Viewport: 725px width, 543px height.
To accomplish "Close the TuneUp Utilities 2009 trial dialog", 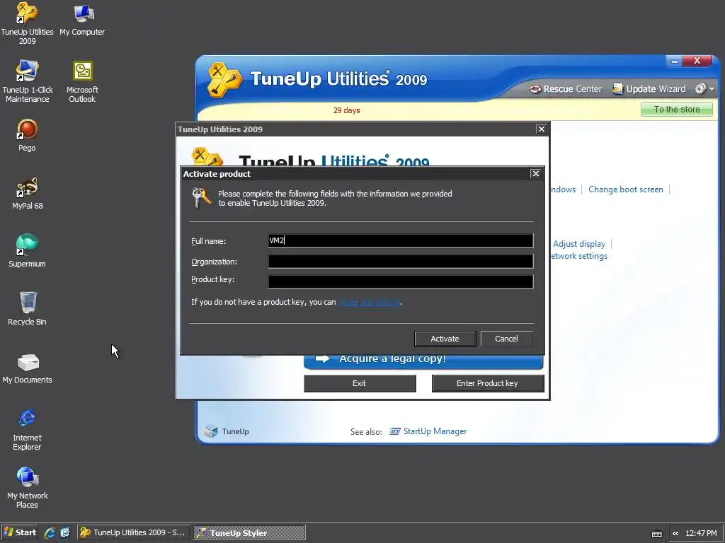I will click(542, 129).
